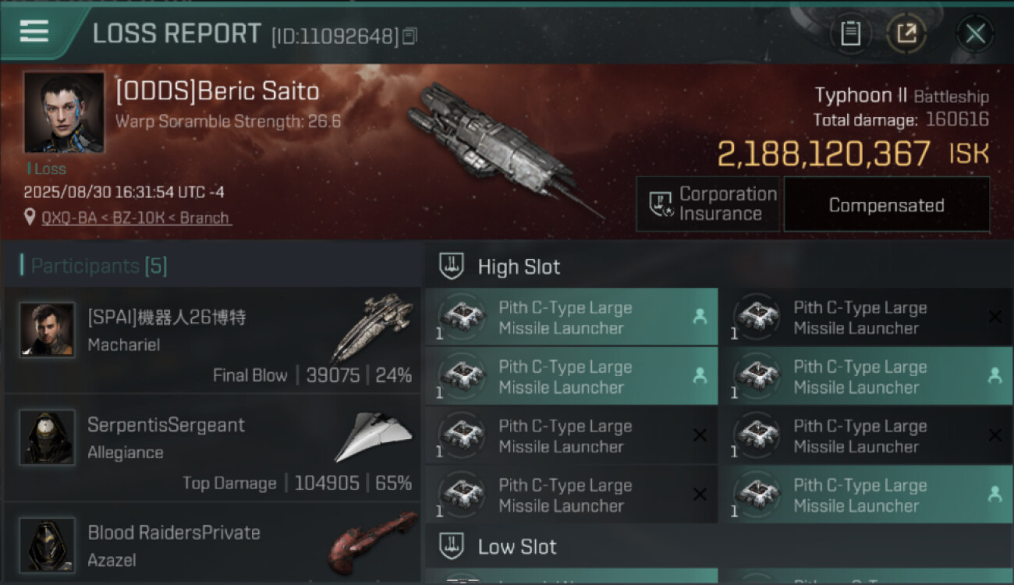
Task: Click the Low Slot section icon
Action: pos(452,546)
